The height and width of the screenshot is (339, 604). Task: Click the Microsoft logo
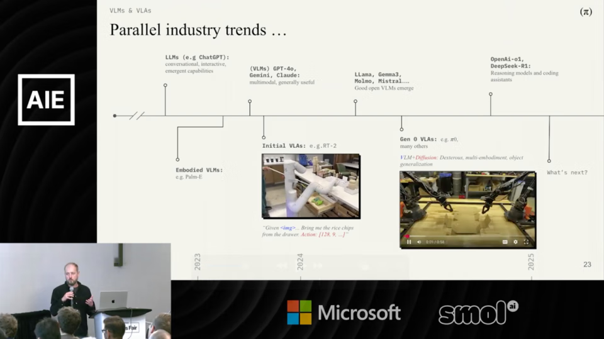pos(344,313)
